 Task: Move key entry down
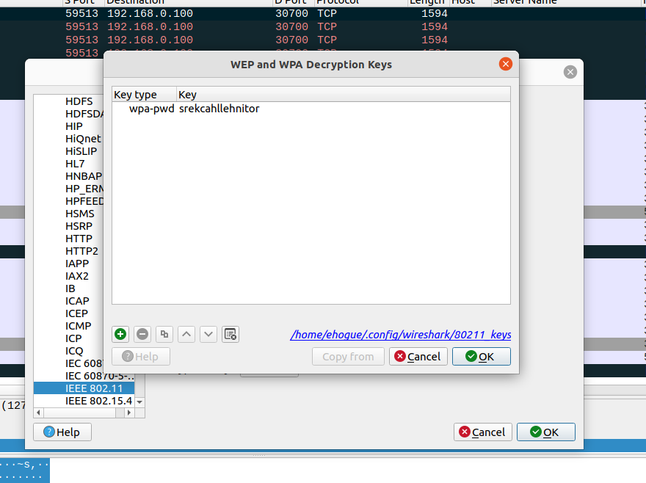(x=208, y=334)
